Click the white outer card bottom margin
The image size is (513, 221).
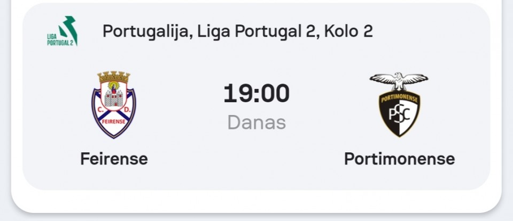(256, 201)
